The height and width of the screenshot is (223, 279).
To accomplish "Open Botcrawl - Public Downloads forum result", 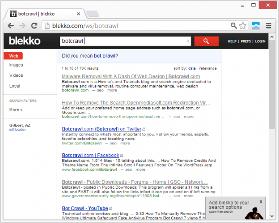I will (x=135, y=182).
